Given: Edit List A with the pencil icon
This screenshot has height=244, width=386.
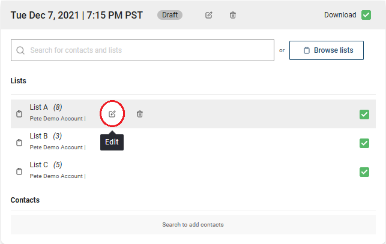Looking at the screenshot, I should click(112, 114).
